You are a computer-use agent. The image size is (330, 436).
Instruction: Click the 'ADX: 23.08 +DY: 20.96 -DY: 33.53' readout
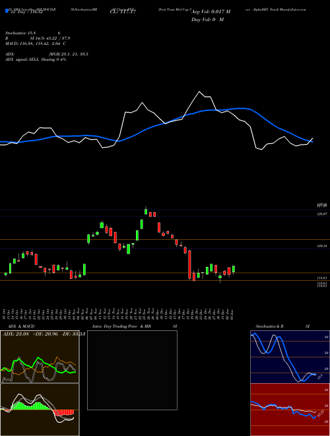[44, 334]
